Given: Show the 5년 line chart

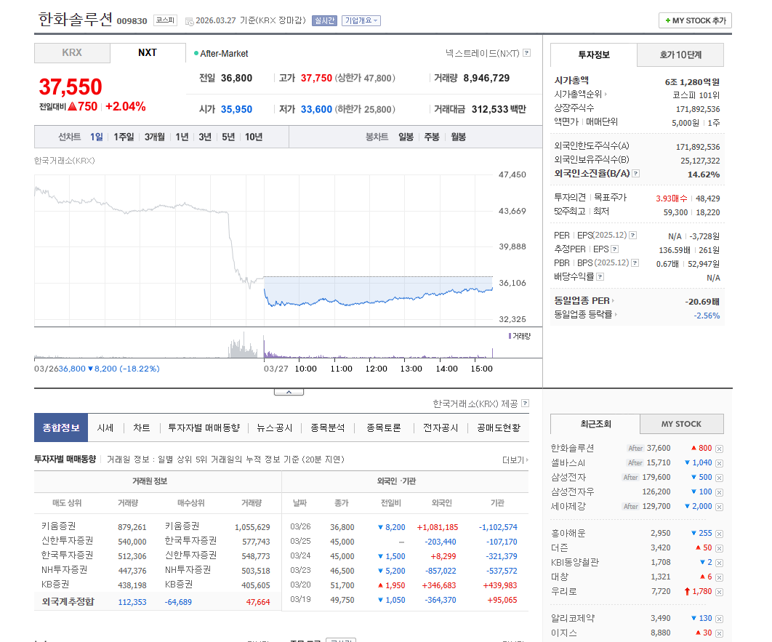Looking at the screenshot, I should [228, 137].
